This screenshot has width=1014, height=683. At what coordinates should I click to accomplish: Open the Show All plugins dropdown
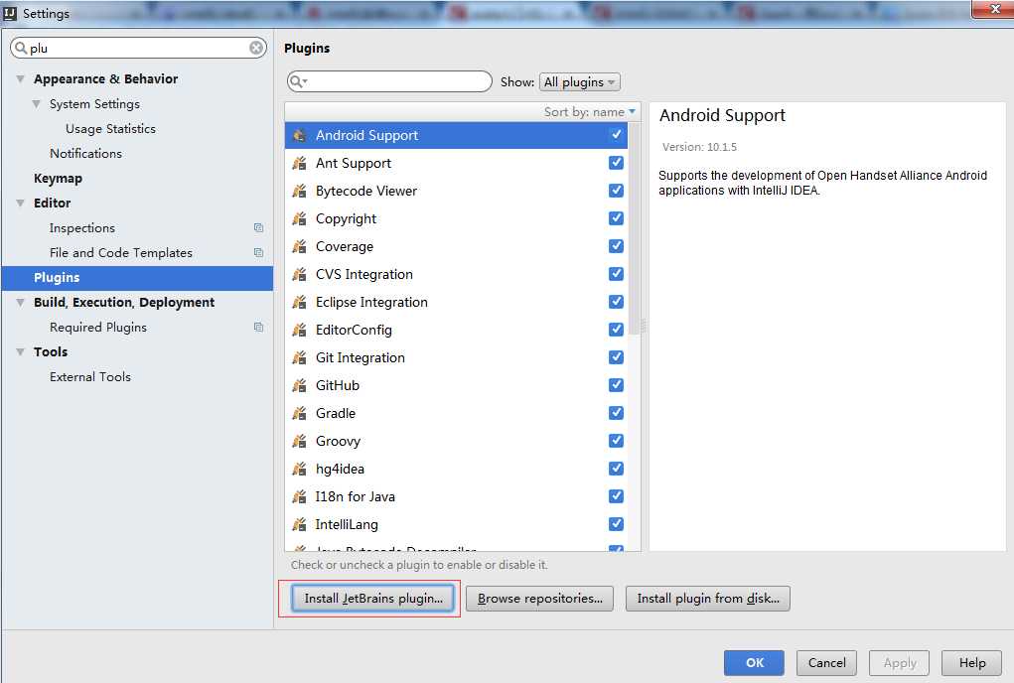579,82
